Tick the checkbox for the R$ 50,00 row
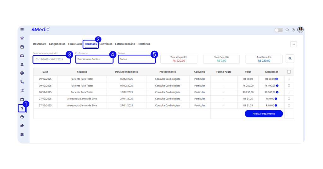 pos(289,79)
